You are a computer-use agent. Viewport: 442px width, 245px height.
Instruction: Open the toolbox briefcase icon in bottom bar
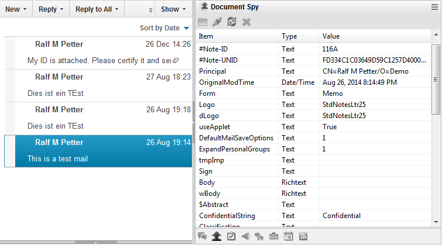click(273, 236)
